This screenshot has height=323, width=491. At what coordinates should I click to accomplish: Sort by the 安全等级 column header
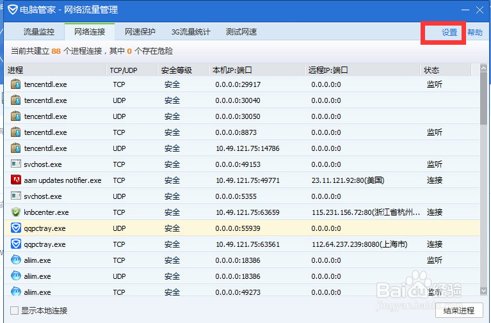tap(184, 70)
